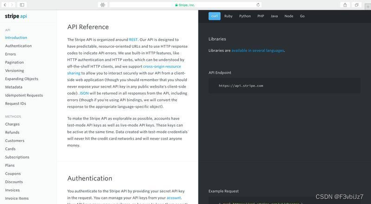The image size is (371, 204).
Task: Open Request IDs in sidebar
Action: coord(16,104)
